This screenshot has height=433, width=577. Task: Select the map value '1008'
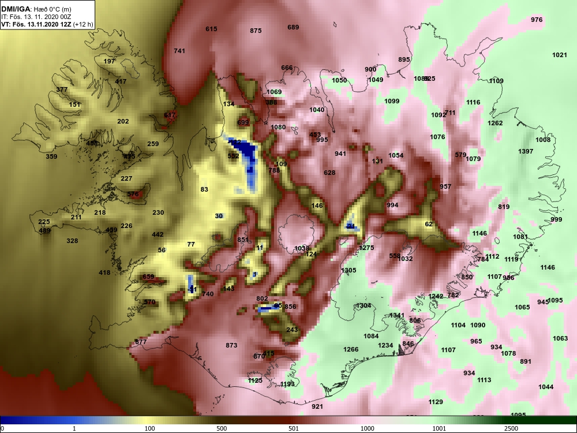[x=543, y=140]
